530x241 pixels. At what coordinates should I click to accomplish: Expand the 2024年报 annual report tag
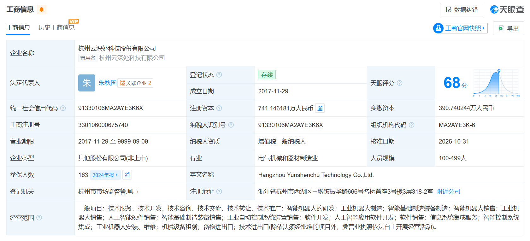point(105,175)
